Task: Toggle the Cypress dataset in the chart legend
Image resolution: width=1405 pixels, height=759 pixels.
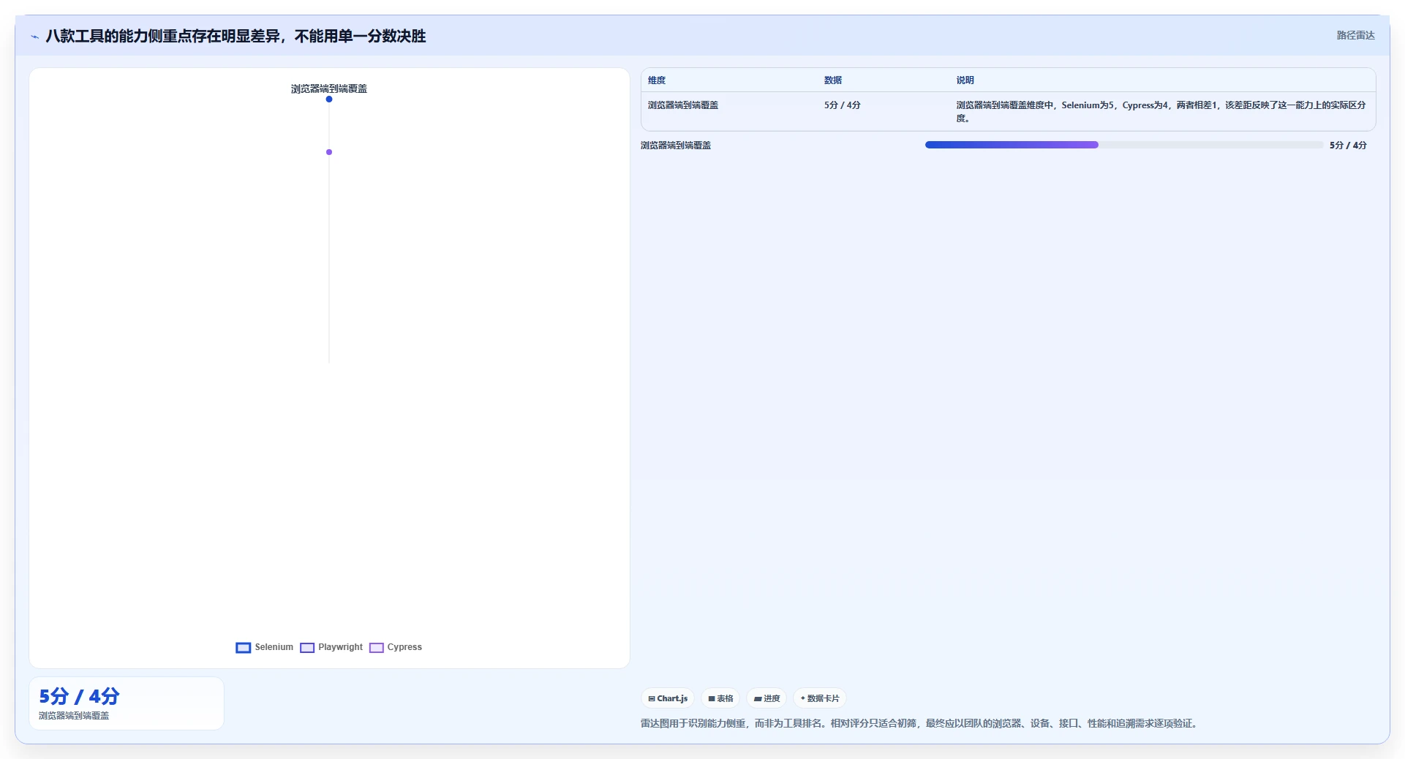Action: pos(396,647)
